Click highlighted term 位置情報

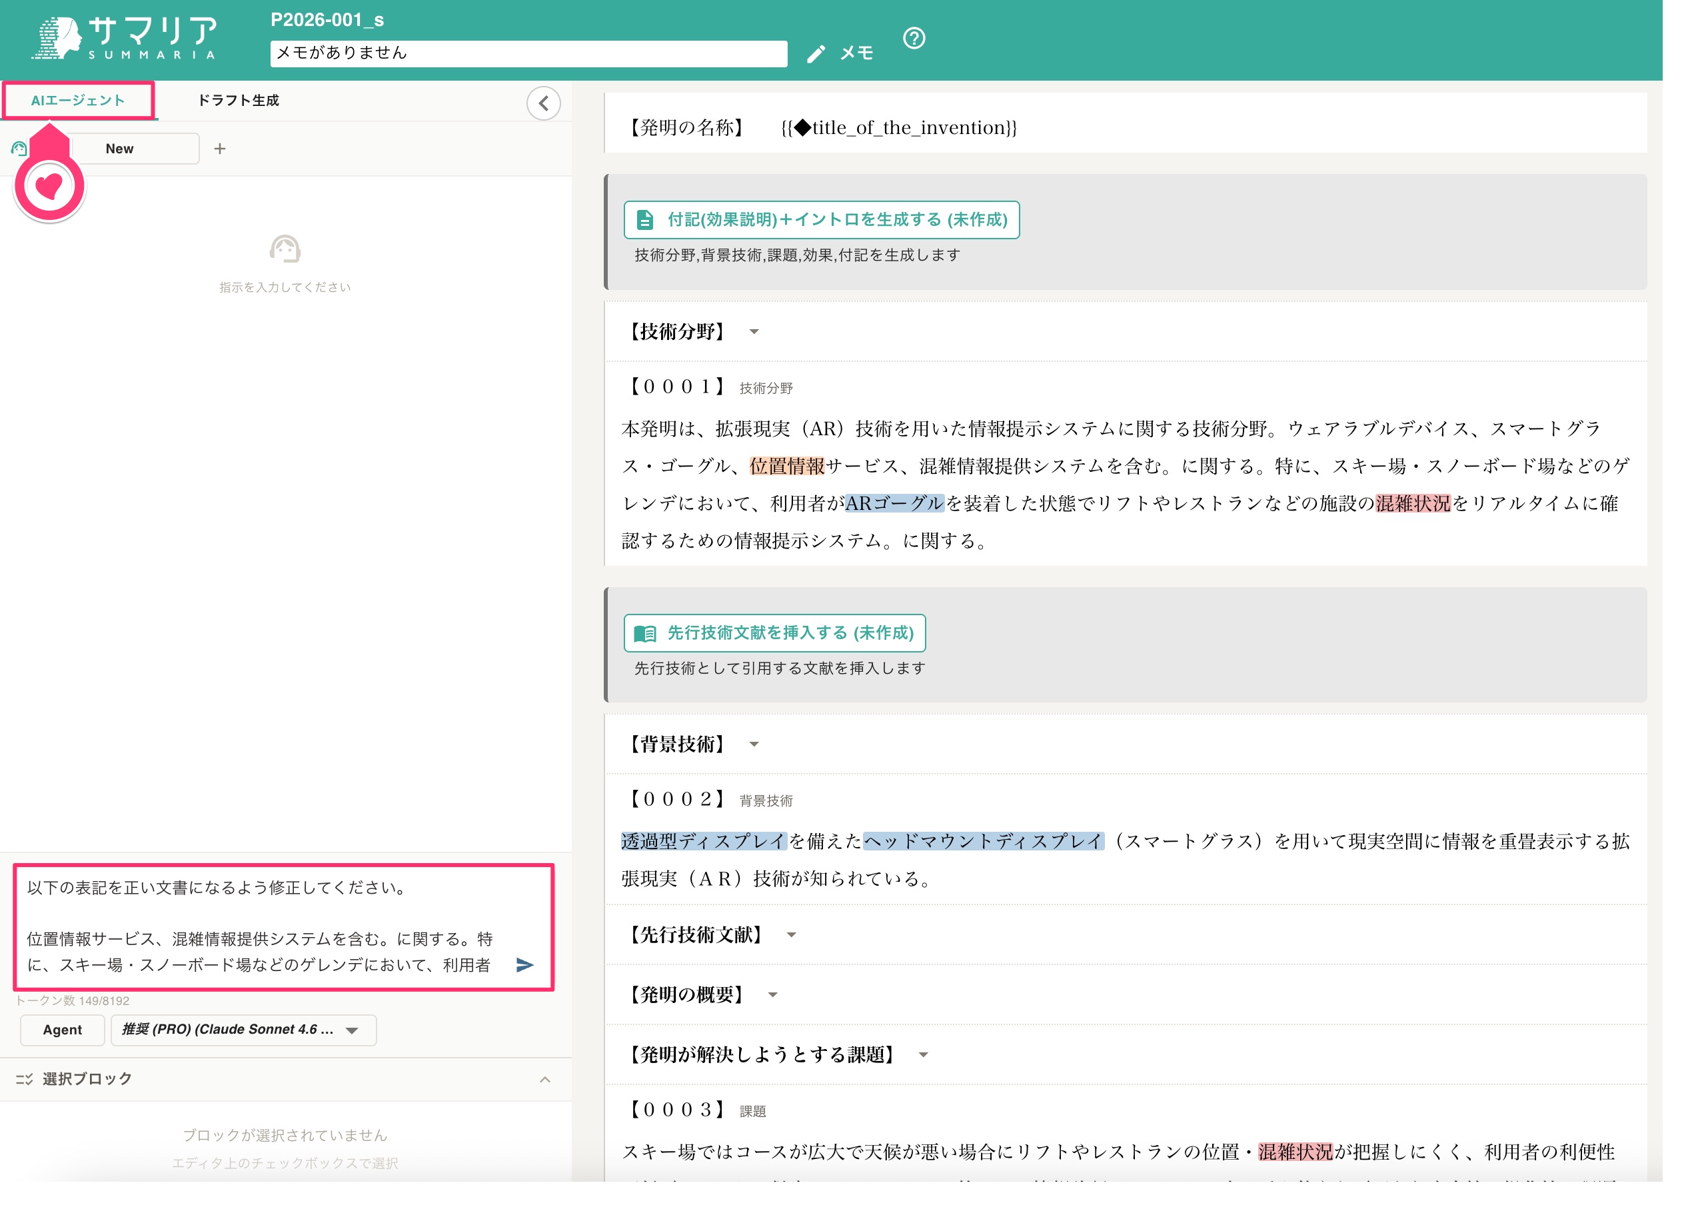point(787,466)
